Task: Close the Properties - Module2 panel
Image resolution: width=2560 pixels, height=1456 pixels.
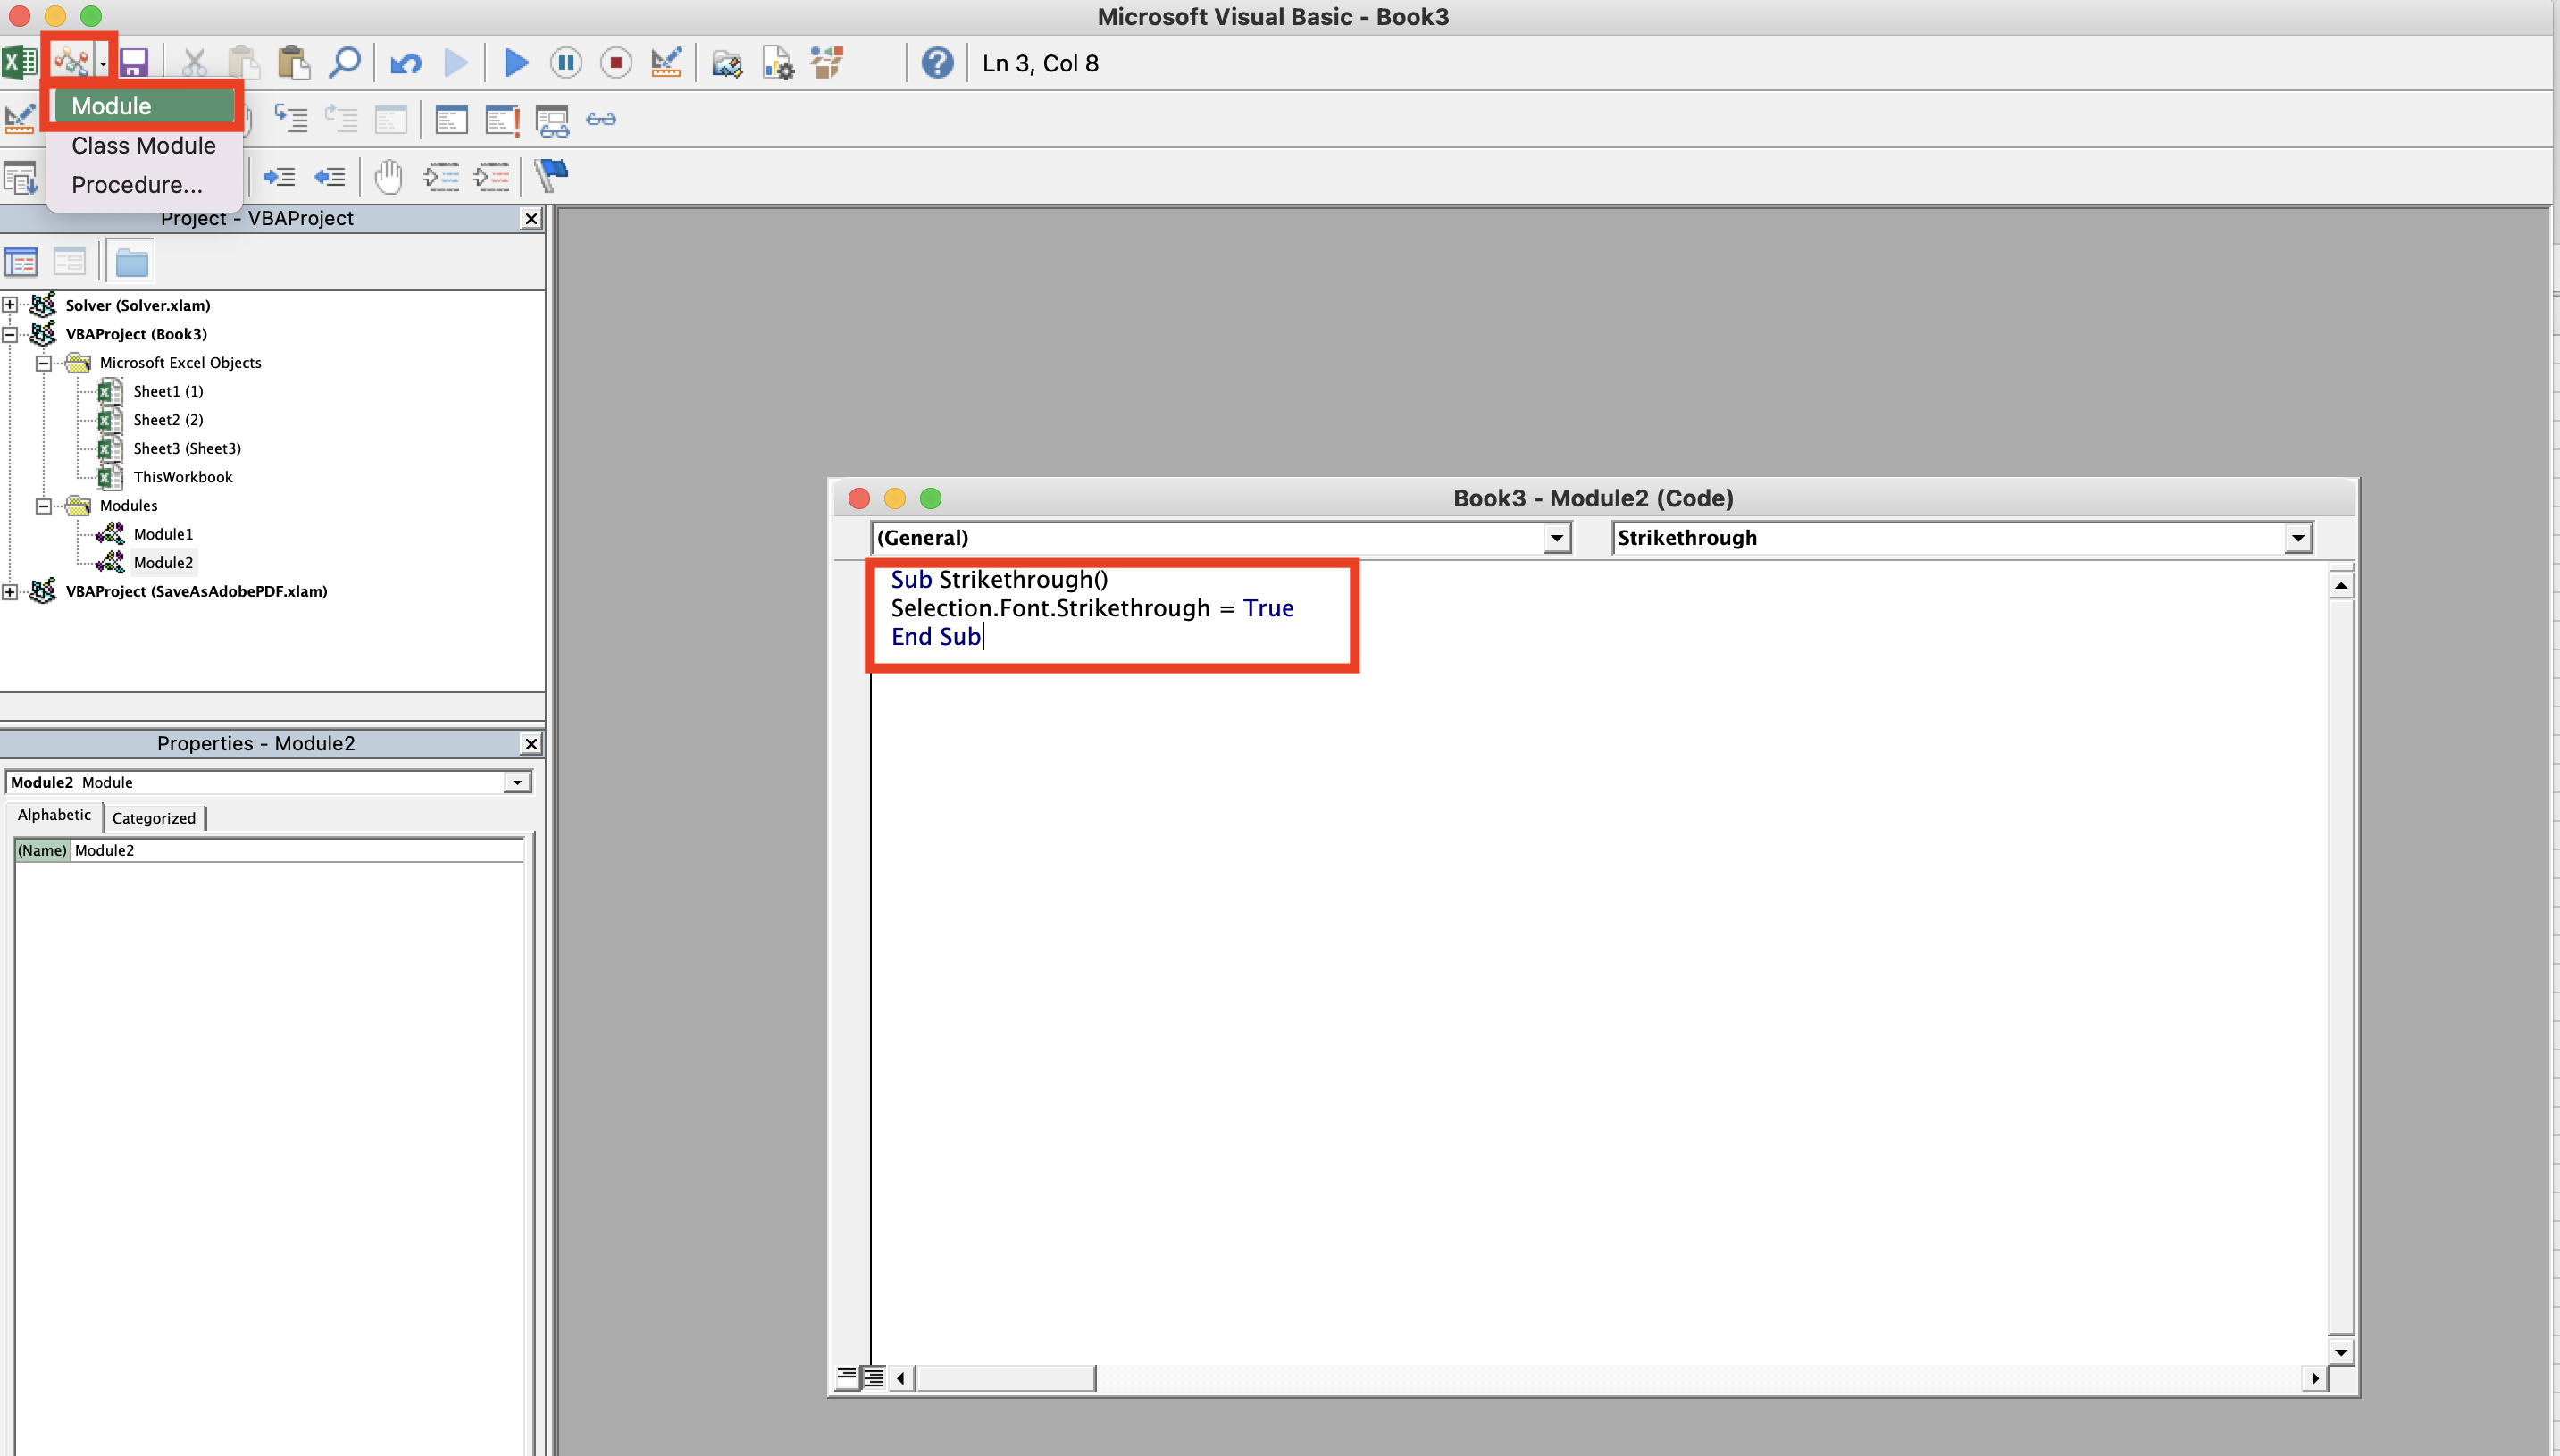Action: tap(531, 744)
